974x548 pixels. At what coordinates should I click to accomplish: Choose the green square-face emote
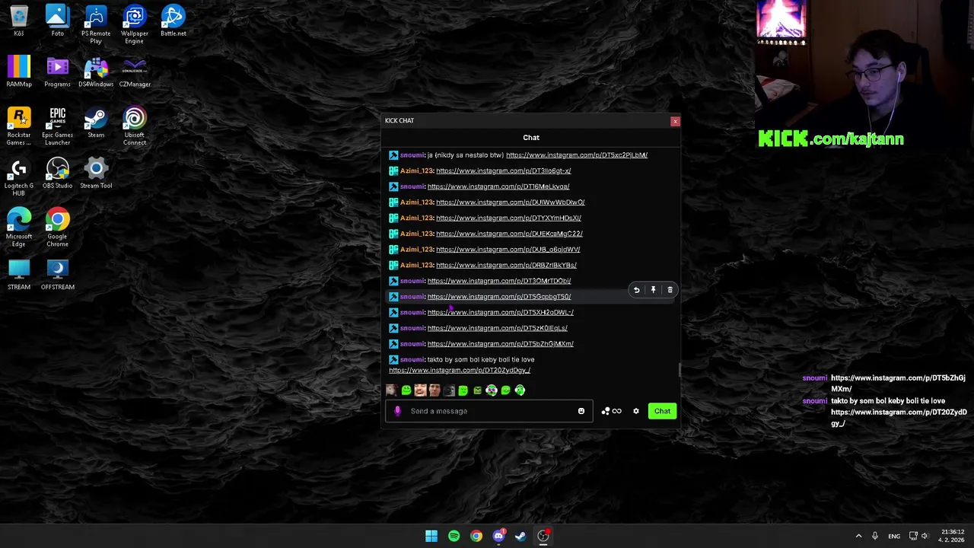(x=463, y=390)
